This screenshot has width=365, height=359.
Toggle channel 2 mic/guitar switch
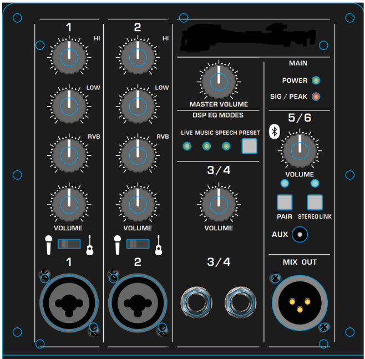coord(138,244)
